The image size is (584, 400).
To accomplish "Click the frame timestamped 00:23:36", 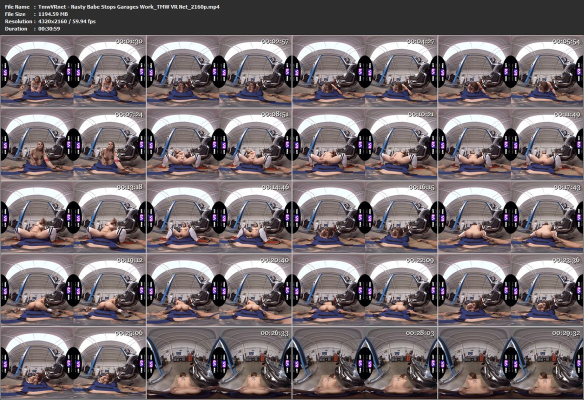I will coord(510,290).
